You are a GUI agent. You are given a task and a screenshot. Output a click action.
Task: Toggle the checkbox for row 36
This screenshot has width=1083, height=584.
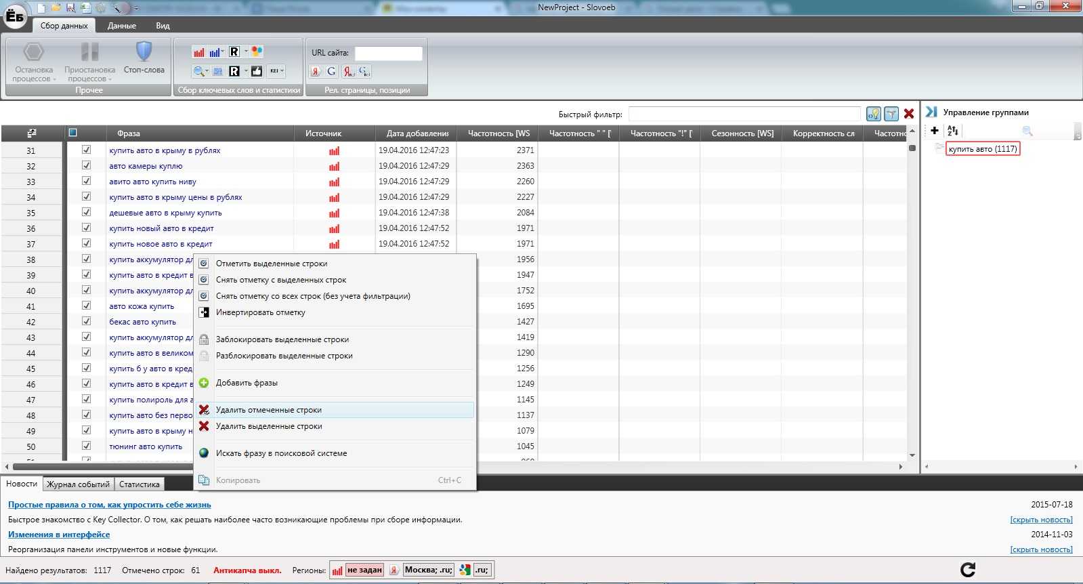click(x=86, y=228)
